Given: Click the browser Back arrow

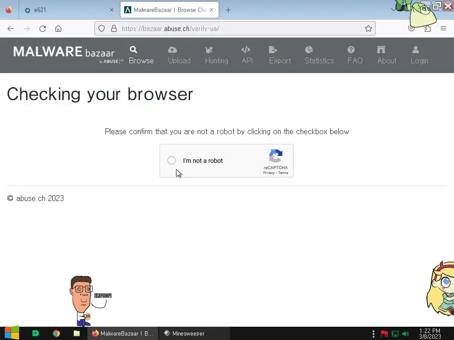Looking at the screenshot, I should tap(11, 29).
